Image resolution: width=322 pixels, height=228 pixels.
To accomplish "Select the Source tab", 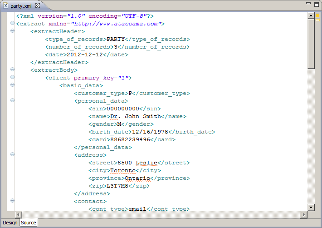I will (29, 223).
